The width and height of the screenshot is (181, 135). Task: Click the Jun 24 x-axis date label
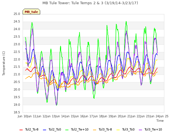tap(155, 116)
